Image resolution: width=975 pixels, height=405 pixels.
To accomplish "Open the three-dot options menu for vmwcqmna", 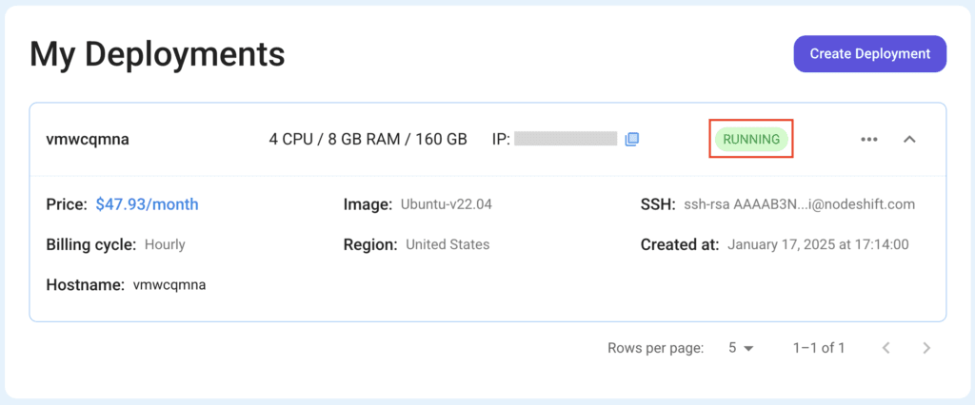I will coord(868,139).
